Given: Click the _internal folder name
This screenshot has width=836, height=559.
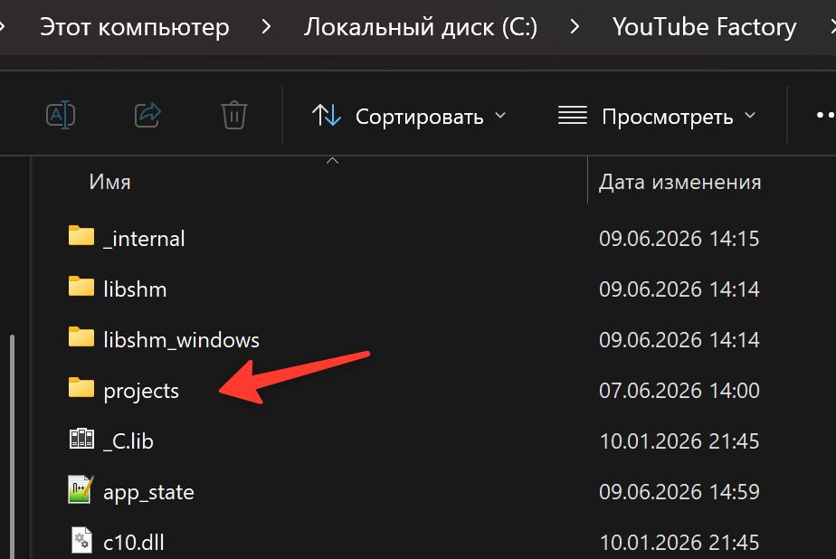Looking at the screenshot, I should [144, 239].
